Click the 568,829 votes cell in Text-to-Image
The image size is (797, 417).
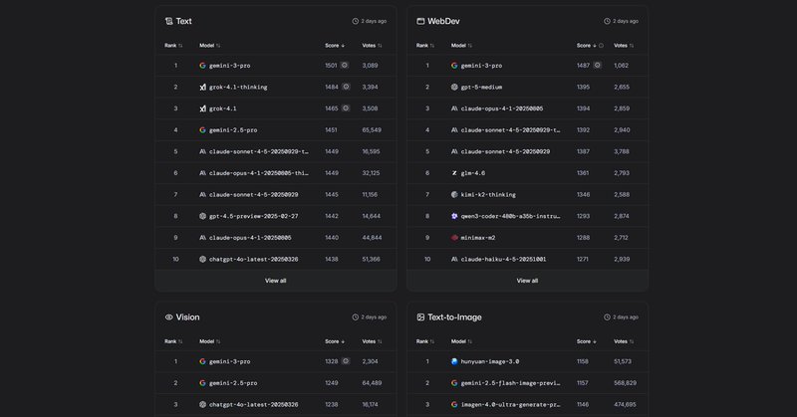625,383
